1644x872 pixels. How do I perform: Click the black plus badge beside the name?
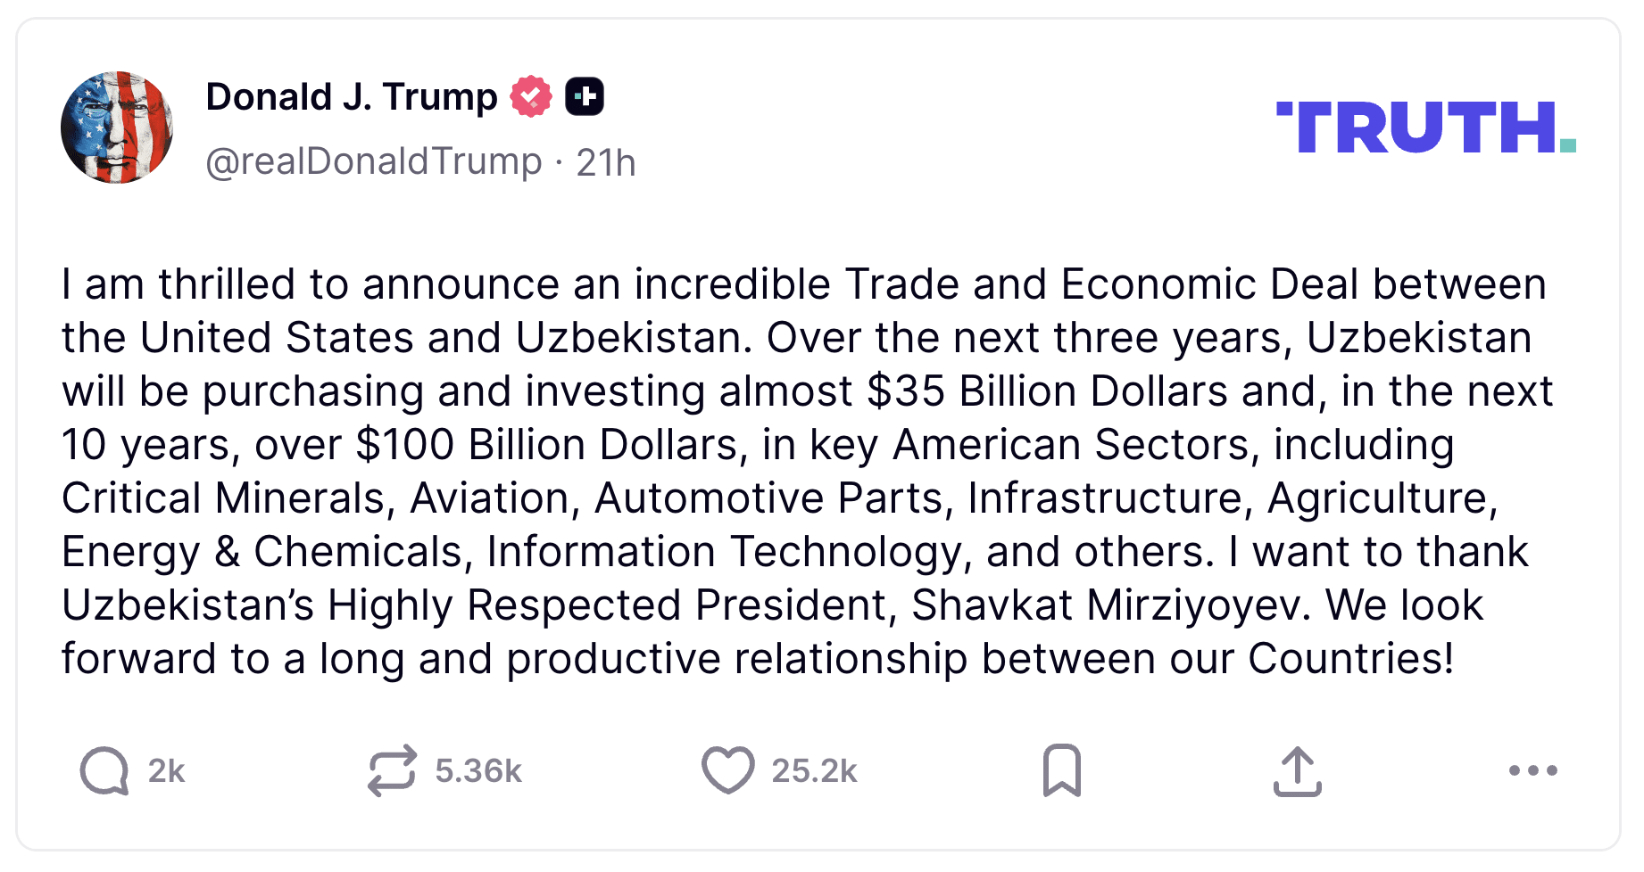point(585,96)
